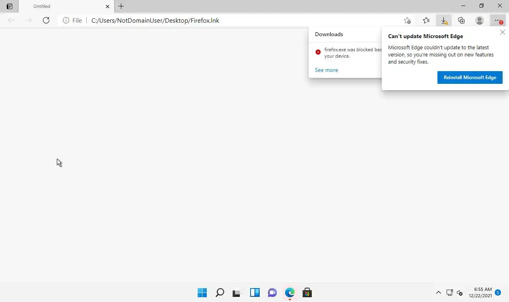This screenshot has height=302, width=509.
Task: Click the See more link in Downloads
Action: (x=326, y=70)
